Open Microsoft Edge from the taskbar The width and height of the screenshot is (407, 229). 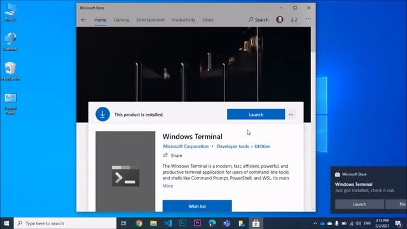coord(212,223)
